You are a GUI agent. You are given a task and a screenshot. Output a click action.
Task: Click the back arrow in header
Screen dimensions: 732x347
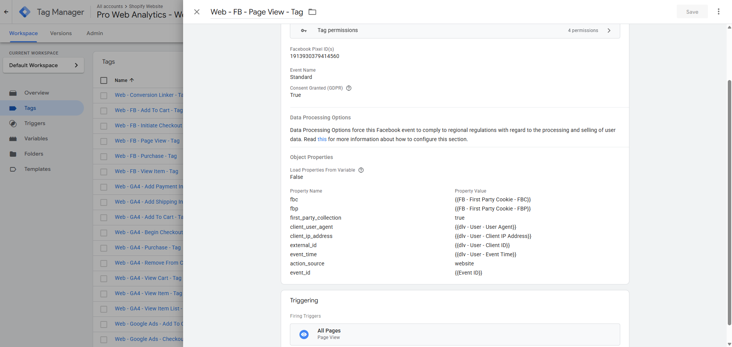pyautogui.click(x=6, y=12)
